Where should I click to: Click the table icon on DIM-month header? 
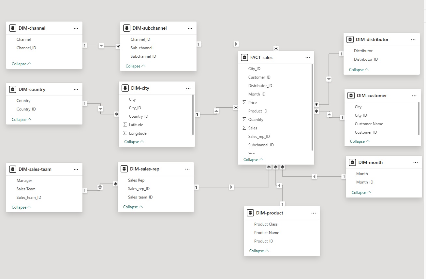pos(352,162)
